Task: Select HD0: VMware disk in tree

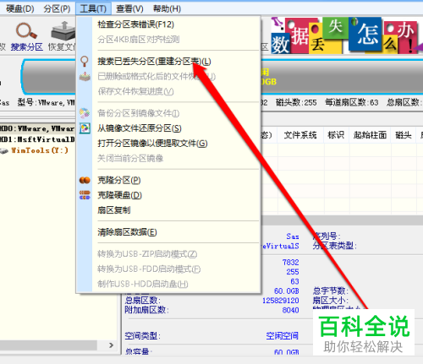Action: (37, 128)
